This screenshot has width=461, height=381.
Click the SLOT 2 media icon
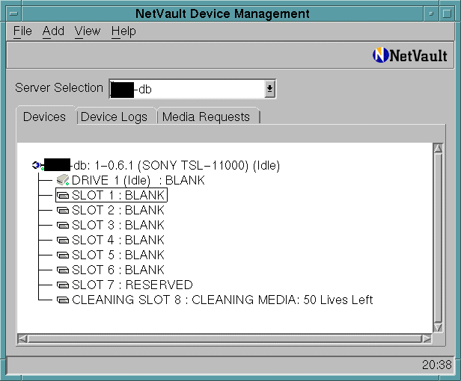pyautogui.click(x=63, y=211)
